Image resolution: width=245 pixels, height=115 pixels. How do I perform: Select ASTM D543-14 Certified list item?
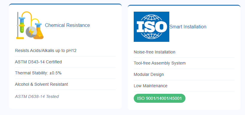[x=65, y=62]
